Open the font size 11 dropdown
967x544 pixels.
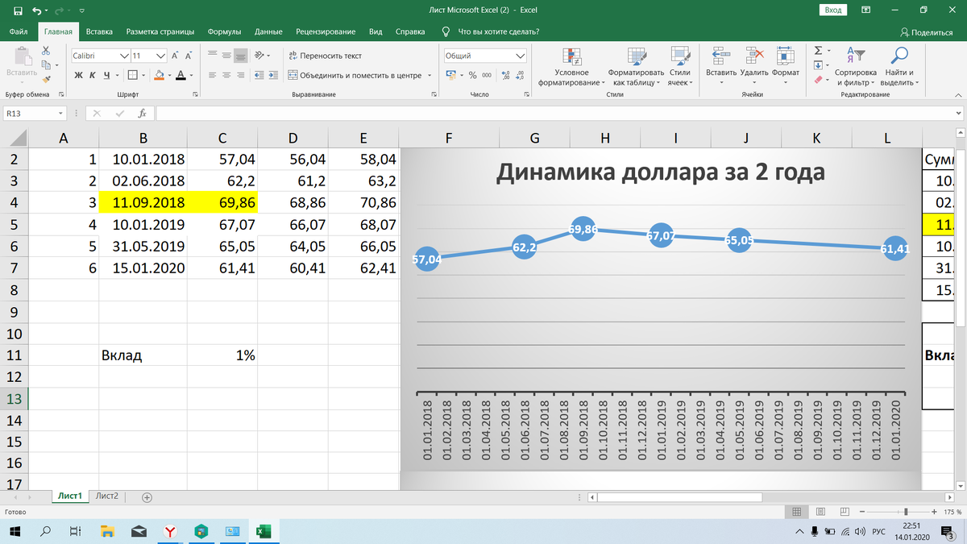point(160,56)
